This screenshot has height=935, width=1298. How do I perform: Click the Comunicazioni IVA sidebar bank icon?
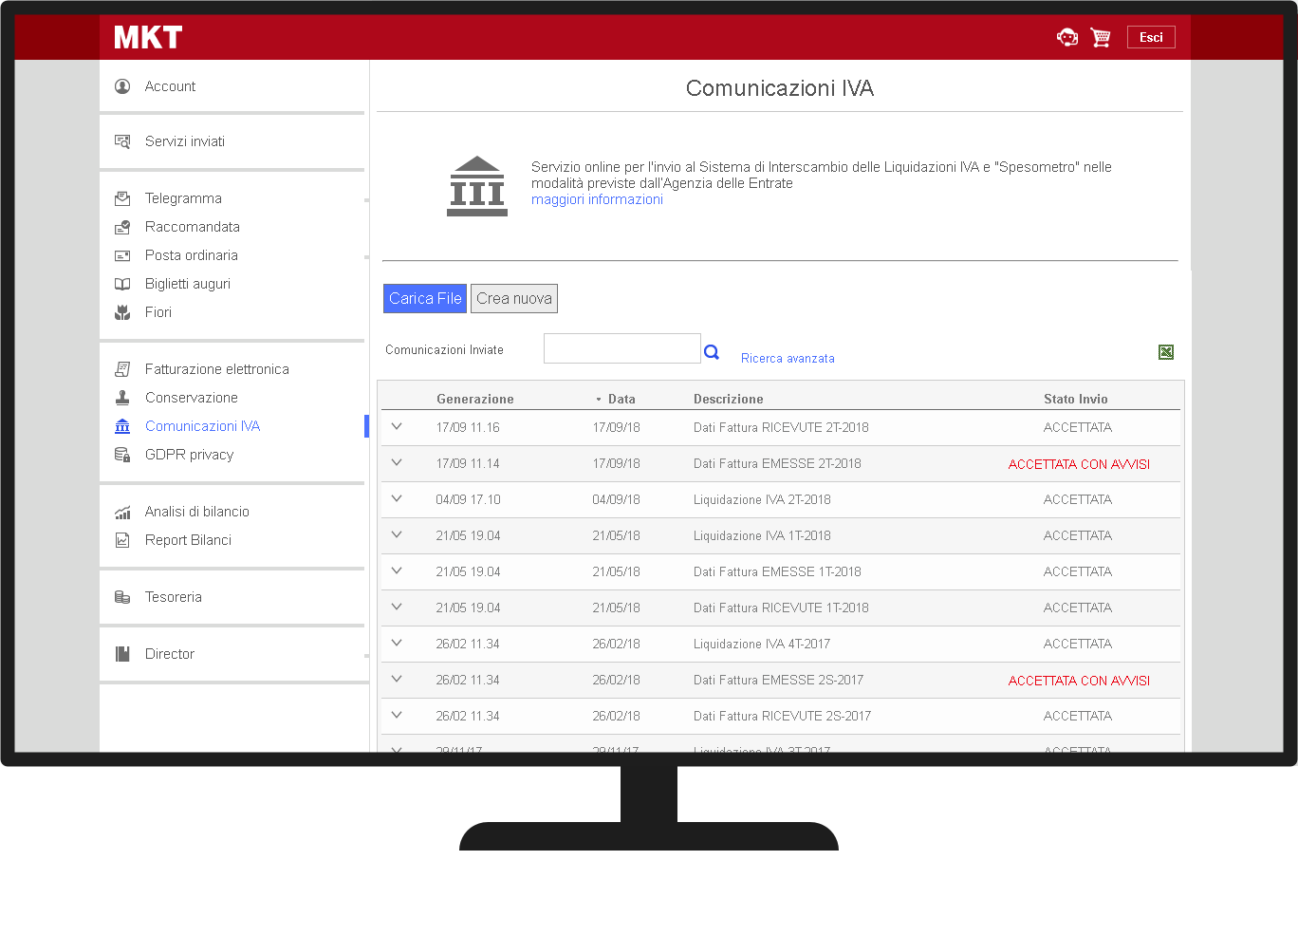122,426
